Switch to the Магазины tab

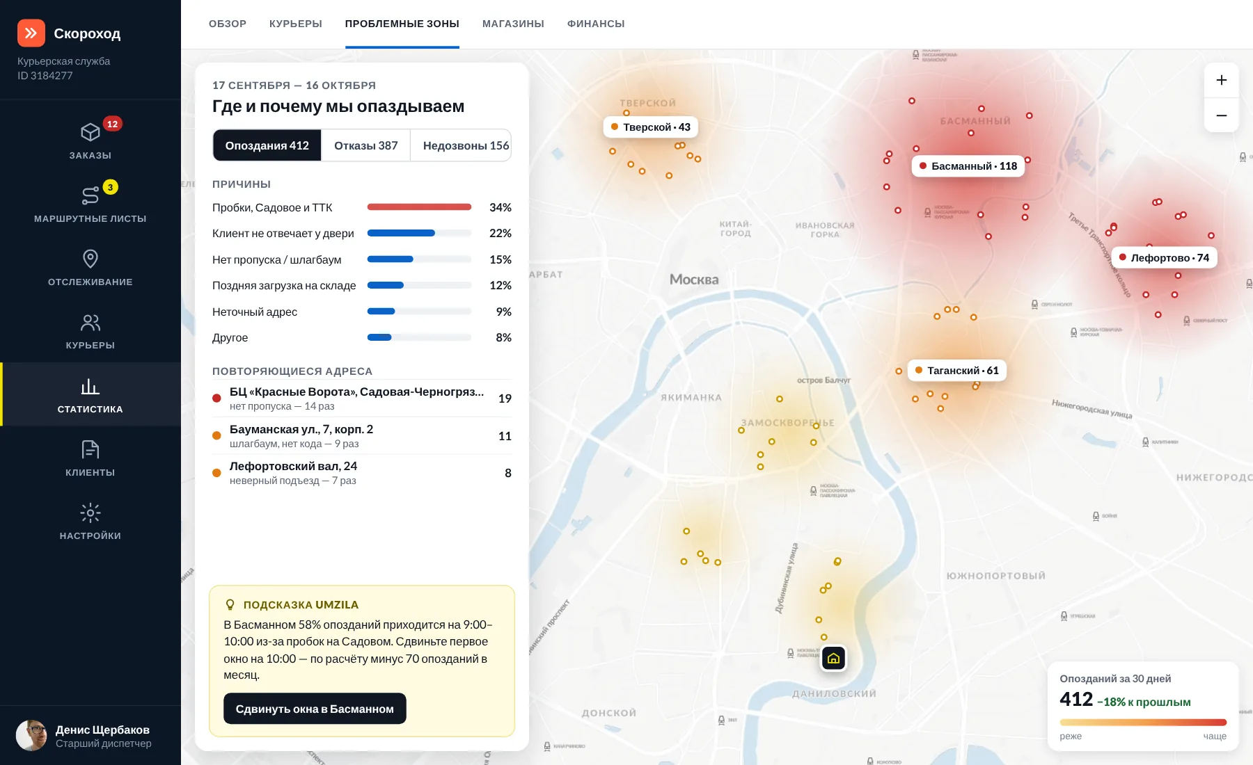tap(513, 24)
